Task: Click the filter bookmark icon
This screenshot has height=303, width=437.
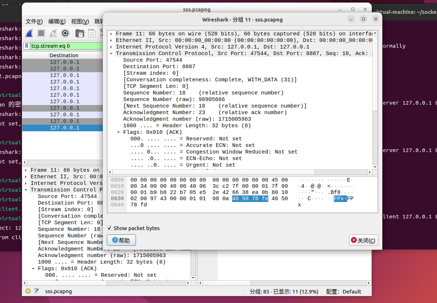Action: coord(27,46)
